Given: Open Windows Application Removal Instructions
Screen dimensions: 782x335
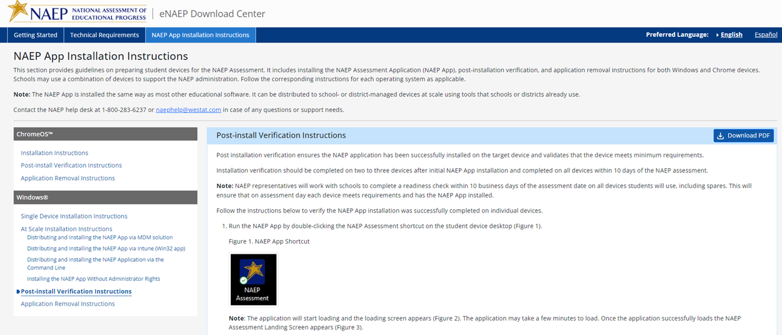Looking at the screenshot, I should pos(68,304).
